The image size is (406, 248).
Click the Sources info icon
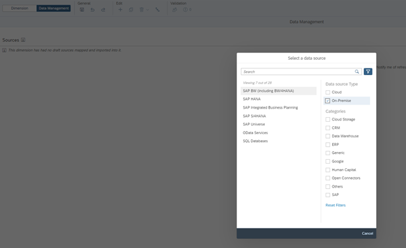[x=23, y=39]
